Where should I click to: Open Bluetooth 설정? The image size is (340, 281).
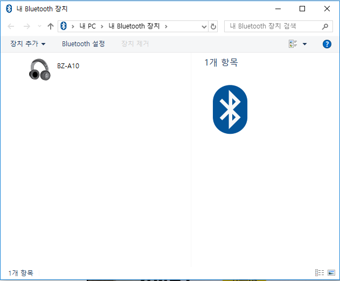pos(84,44)
